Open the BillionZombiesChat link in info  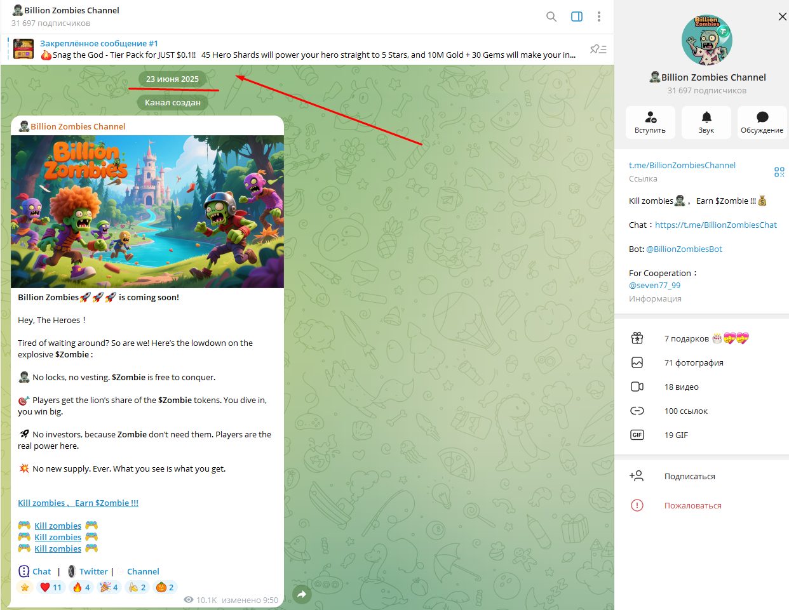point(716,225)
